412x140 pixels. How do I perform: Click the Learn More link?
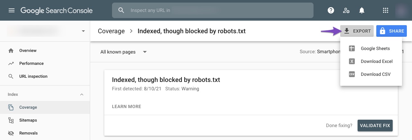coord(126,106)
